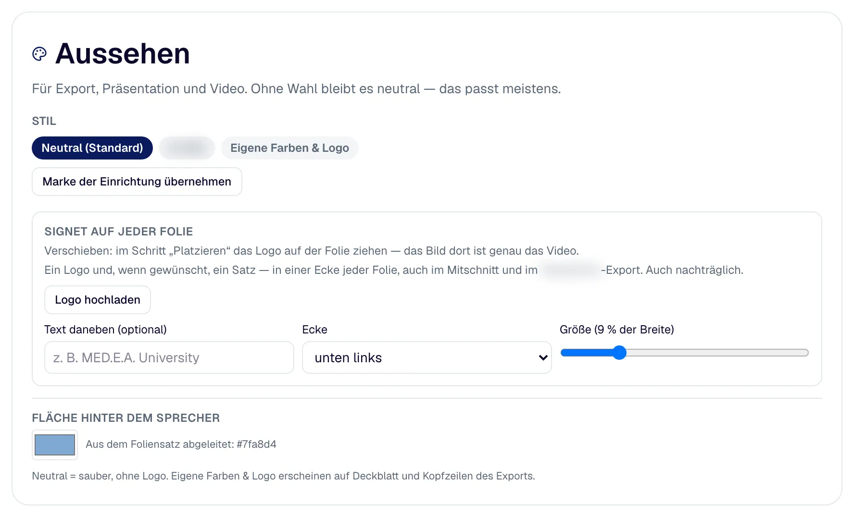Viewport: 854px width, 516px height.
Task: Select the blurred middle style pill
Action: tap(187, 148)
